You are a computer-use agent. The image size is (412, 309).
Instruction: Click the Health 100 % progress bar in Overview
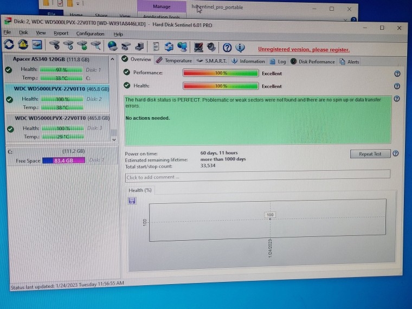[221, 86]
